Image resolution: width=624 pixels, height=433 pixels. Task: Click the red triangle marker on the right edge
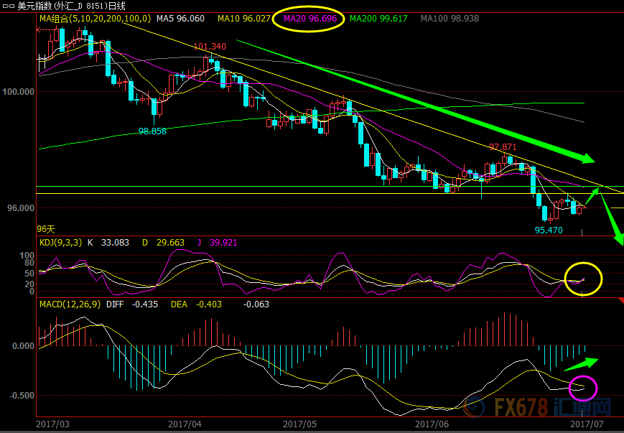620,301
